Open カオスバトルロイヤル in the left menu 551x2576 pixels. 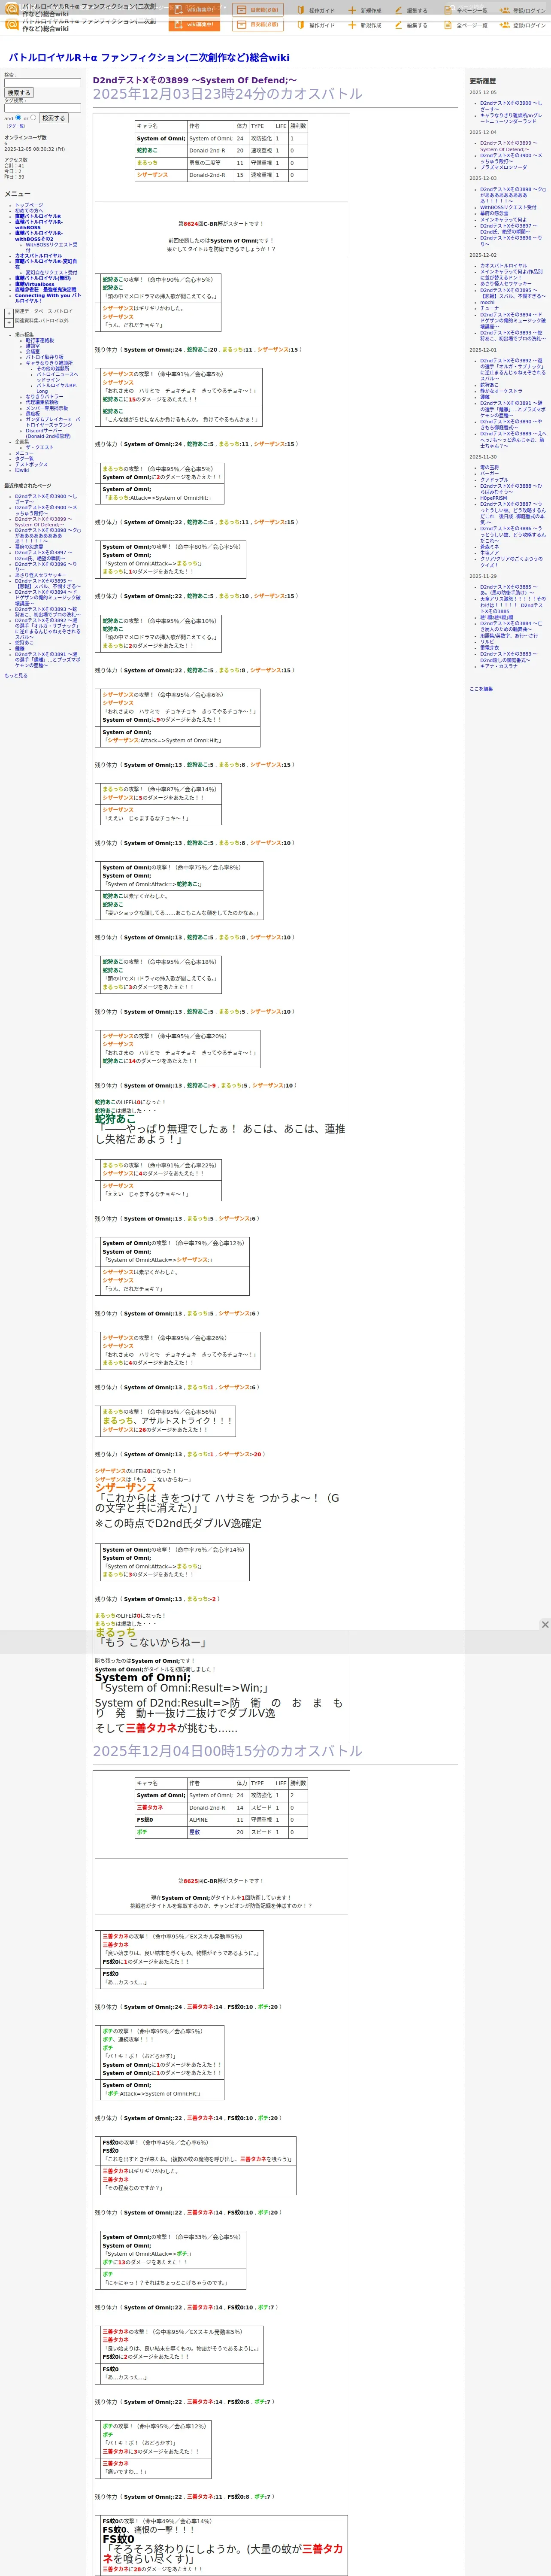point(38,256)
